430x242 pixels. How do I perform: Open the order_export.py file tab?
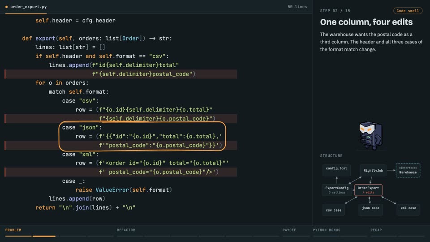point(26,7)
